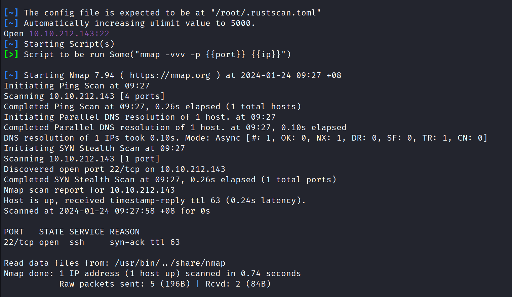
Task: Click the green [>] script marker
Action: pyautogui.click(x=11, y=54)
